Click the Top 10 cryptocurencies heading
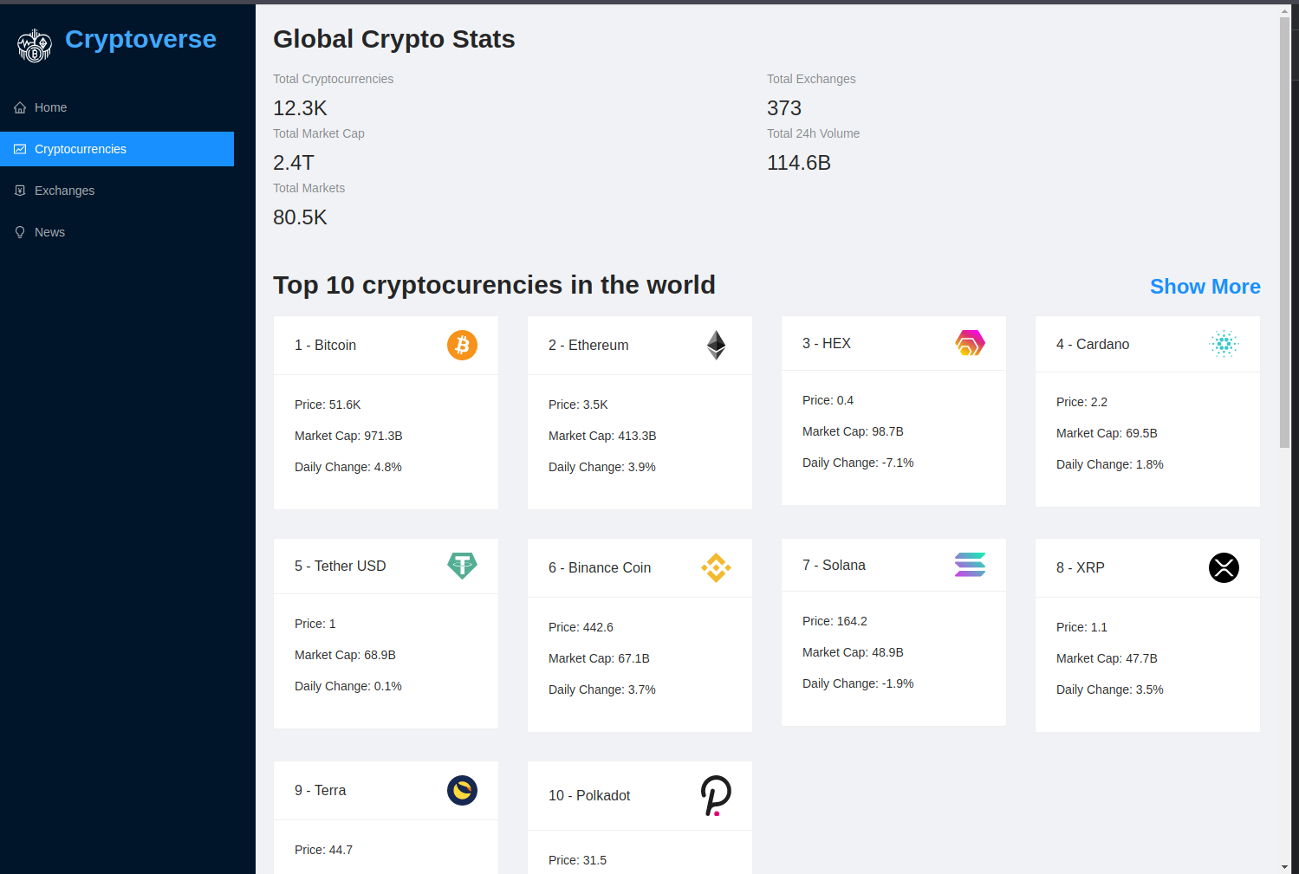The height and width of the screenshot is (874, 1299). (494, 285)
